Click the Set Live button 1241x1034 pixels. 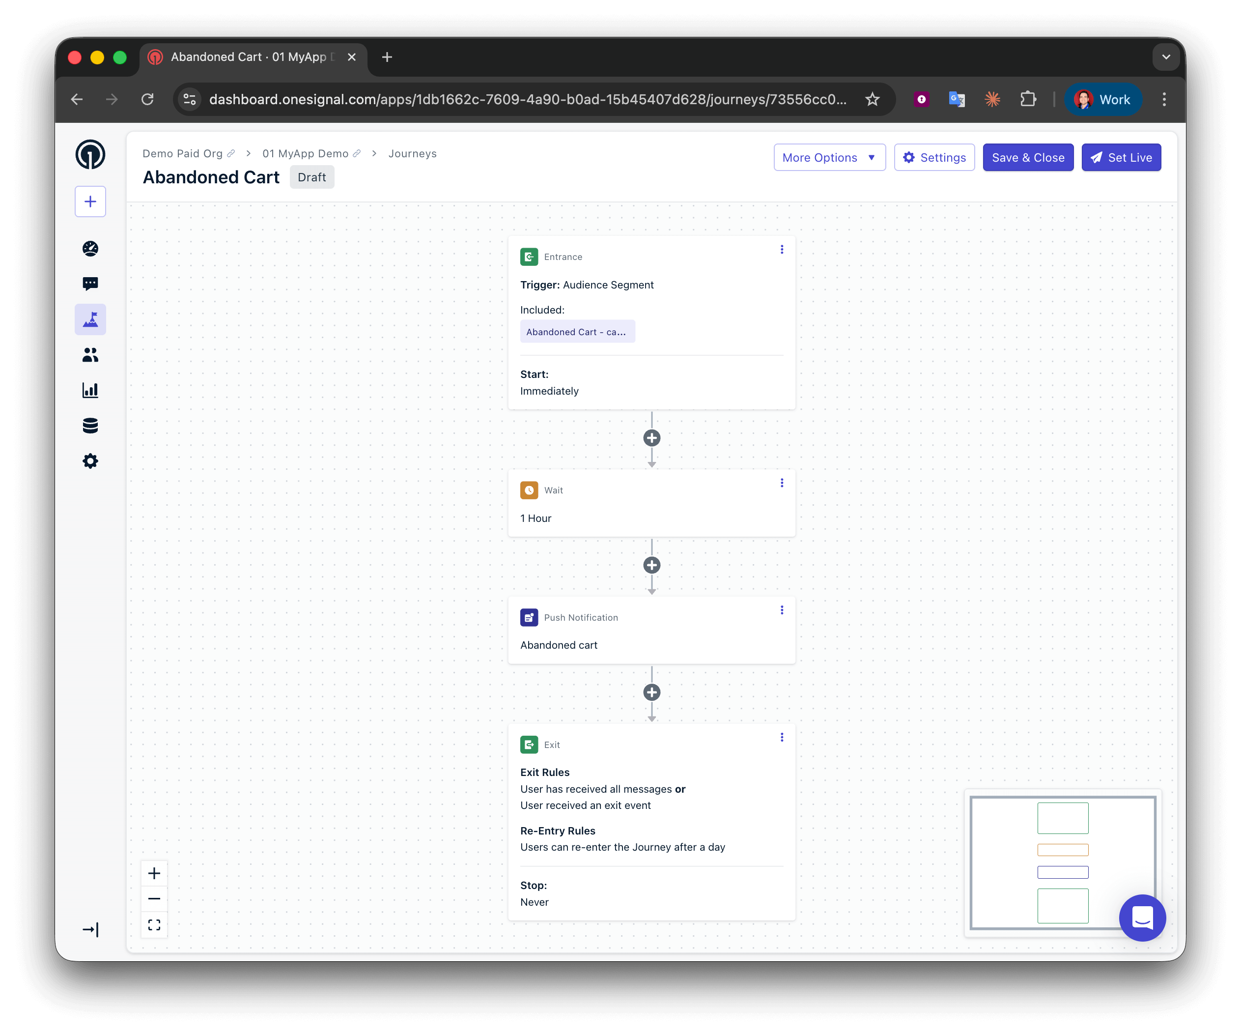click(1121, 158)
